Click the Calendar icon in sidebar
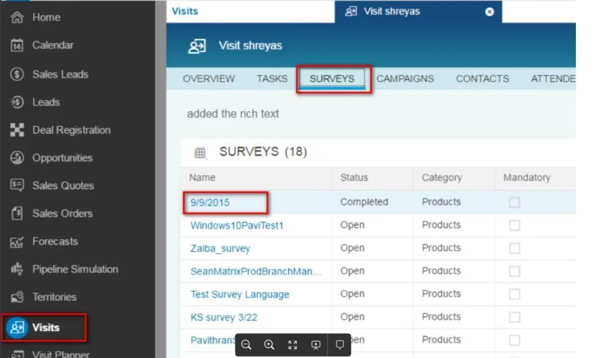Screen dimensions: 608x358 tap(17, 45)
